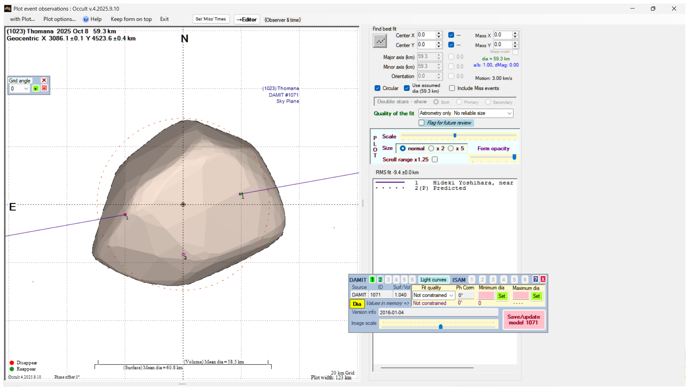Click the Find best fit graph icon

[380, 41]
